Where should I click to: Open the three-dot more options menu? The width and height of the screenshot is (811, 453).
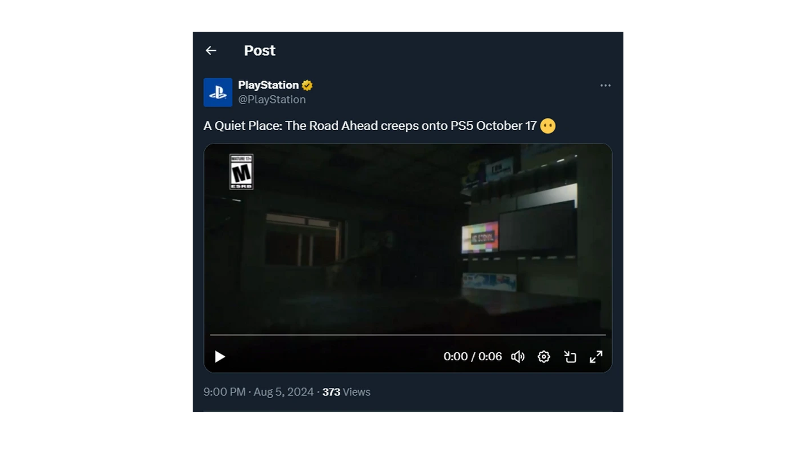coord(605,86)
